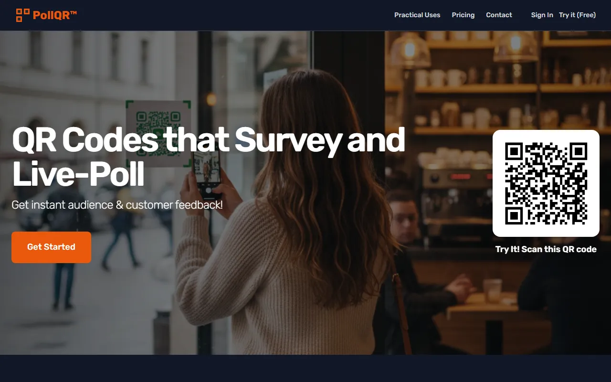Click the dark navy band below the hero image
The width and height of the screenshot is (611, 382).
click(305, 368)
